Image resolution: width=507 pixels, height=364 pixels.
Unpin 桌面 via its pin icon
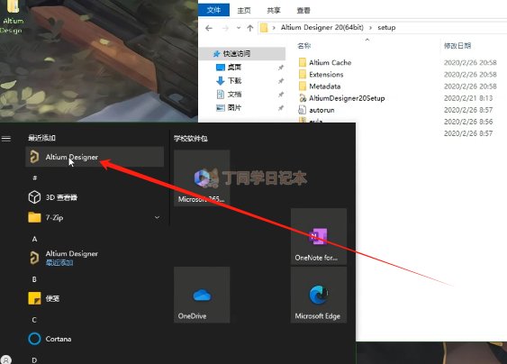[x=281, y=68]
